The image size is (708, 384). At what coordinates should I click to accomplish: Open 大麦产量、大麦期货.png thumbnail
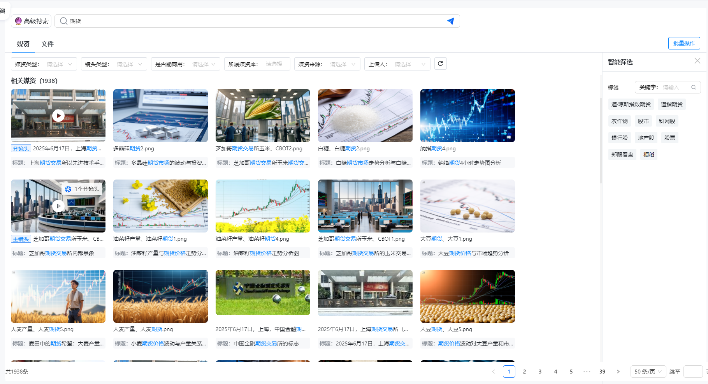tap(160, 296)
